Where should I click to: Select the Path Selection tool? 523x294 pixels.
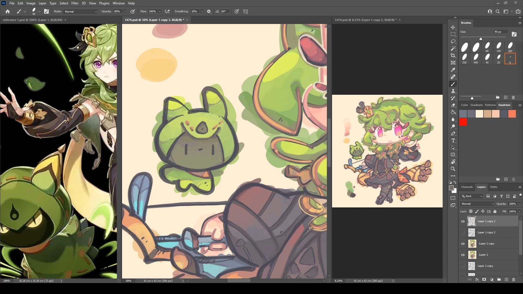[x=453, y=148]
